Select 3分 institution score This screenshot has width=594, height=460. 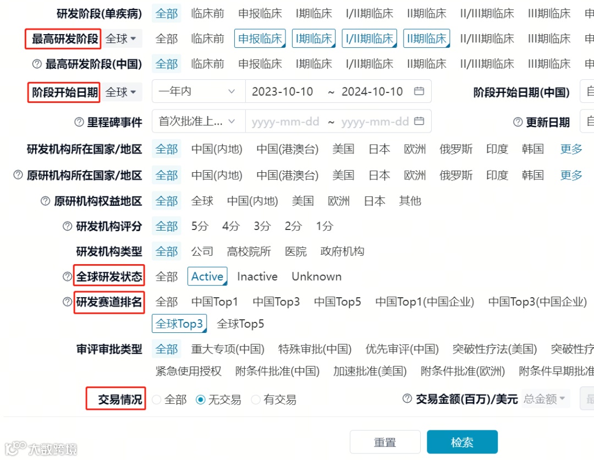point(262,226)
